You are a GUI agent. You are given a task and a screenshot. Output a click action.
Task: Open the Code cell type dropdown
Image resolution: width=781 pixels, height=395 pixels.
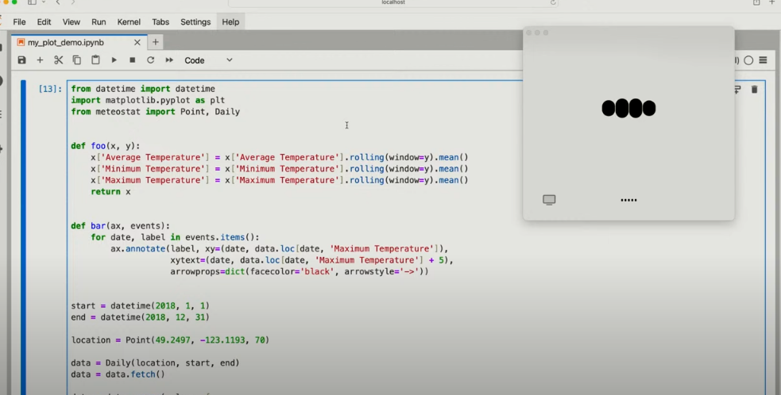tap(208, 60)
